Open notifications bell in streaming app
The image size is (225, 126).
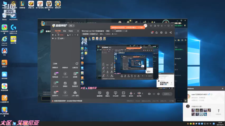pos(166,32)
